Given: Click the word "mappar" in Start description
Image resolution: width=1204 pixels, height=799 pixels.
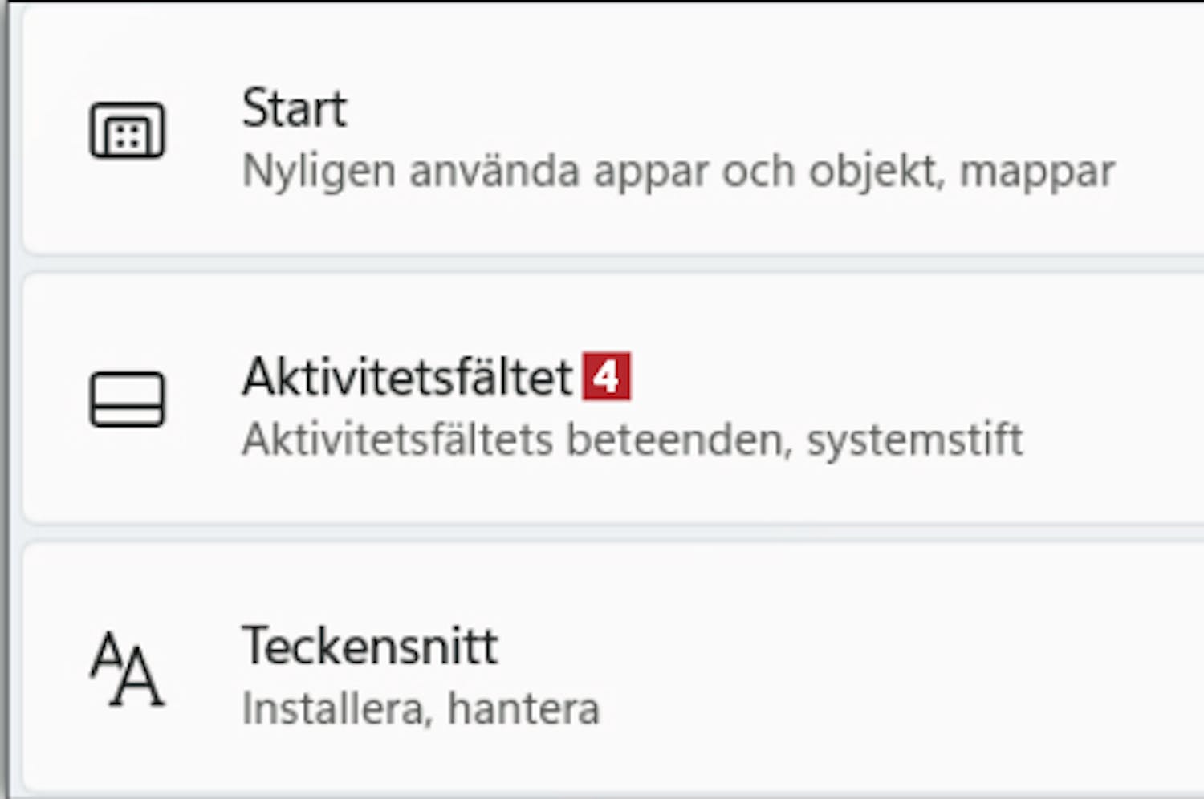Looking at the screenshot, I should (1037, 172).
